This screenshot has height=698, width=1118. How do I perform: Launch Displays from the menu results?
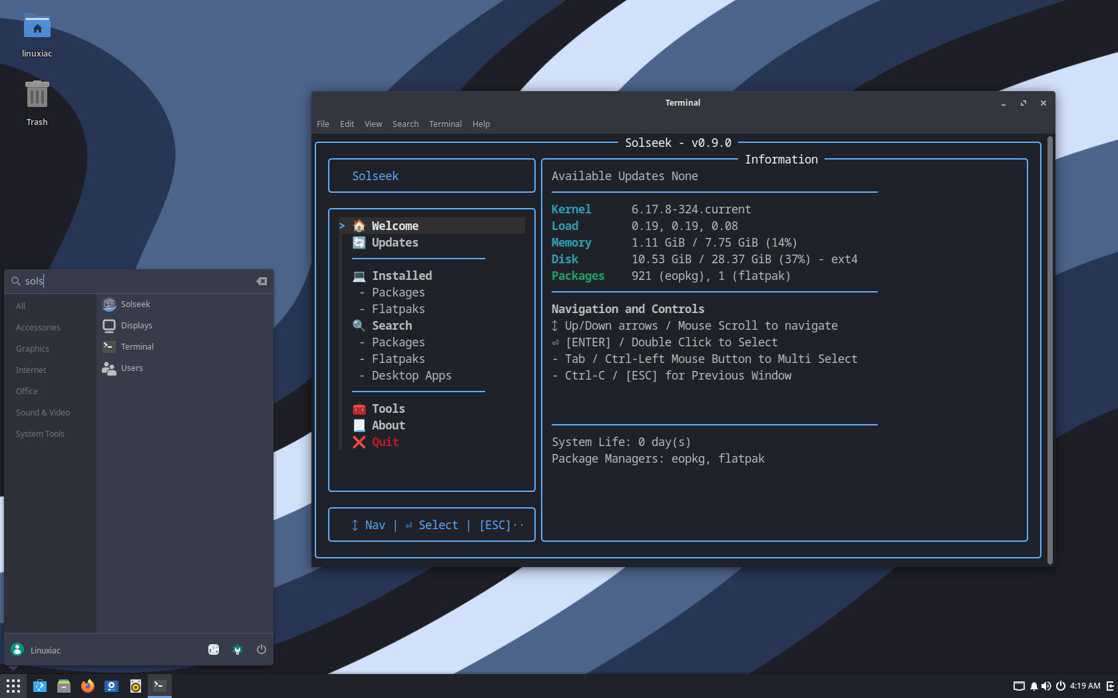tap(136, 326)
